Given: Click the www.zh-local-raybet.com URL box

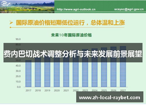Looking at the screenshot, I should coord(110,97).
